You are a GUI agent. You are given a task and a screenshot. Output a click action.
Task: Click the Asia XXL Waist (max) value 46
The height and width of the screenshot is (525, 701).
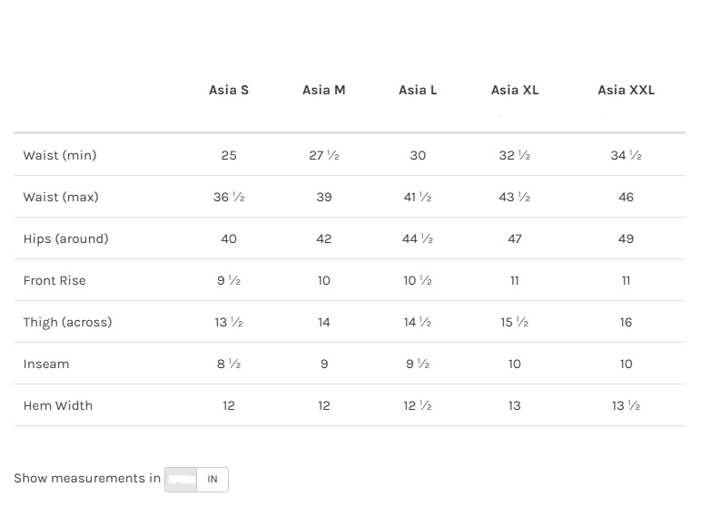coord(626,197)
